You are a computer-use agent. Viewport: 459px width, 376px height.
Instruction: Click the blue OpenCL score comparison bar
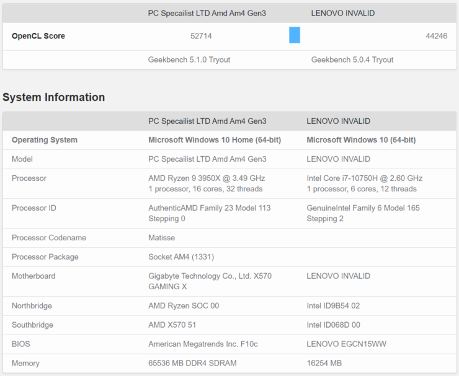295,35
